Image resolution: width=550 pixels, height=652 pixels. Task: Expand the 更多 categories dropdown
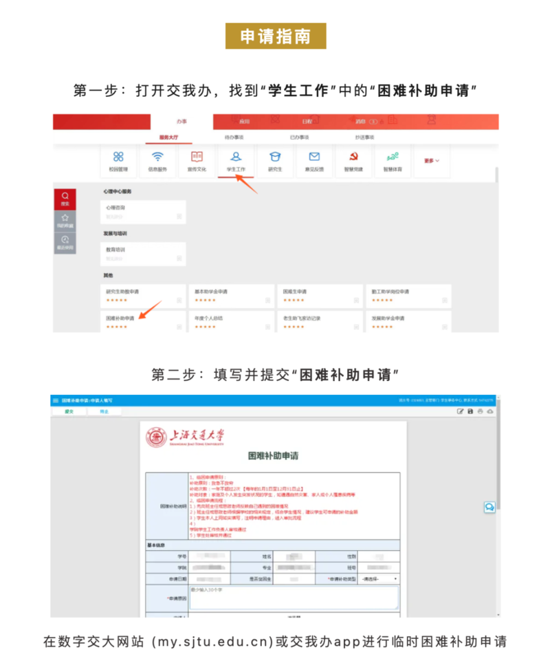(432, 161)
